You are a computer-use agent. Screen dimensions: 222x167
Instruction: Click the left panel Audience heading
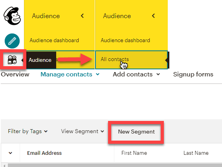(46, 16)
